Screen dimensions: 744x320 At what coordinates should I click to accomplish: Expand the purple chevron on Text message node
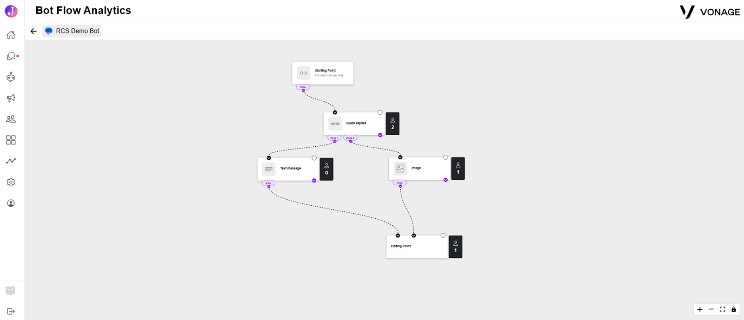pos(314,181)
